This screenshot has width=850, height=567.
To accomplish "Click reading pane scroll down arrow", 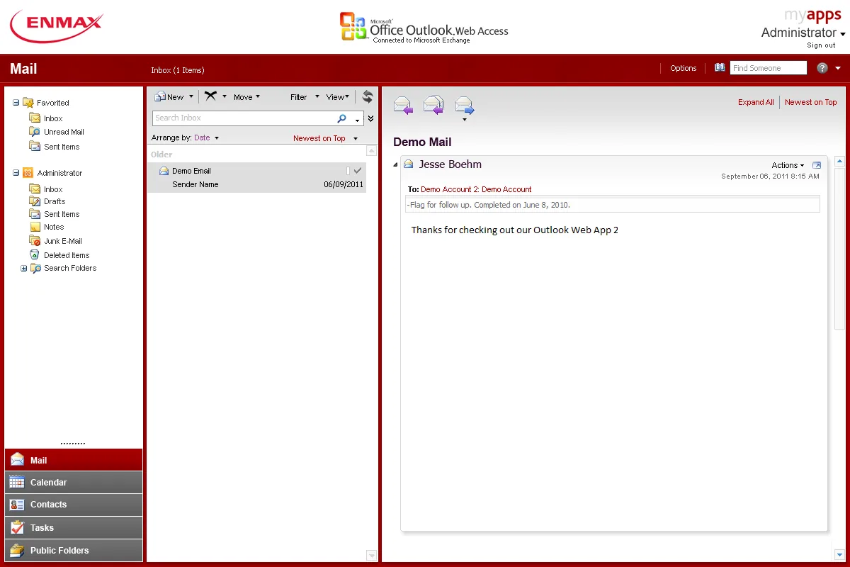I will (x=840, y=554).
